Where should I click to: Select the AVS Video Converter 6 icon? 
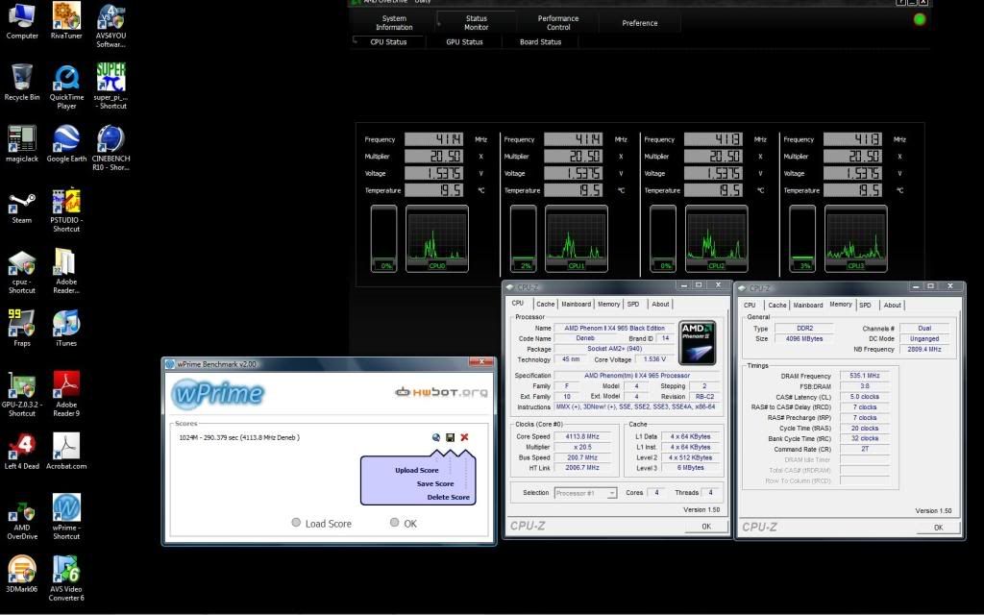click(66, 578)
